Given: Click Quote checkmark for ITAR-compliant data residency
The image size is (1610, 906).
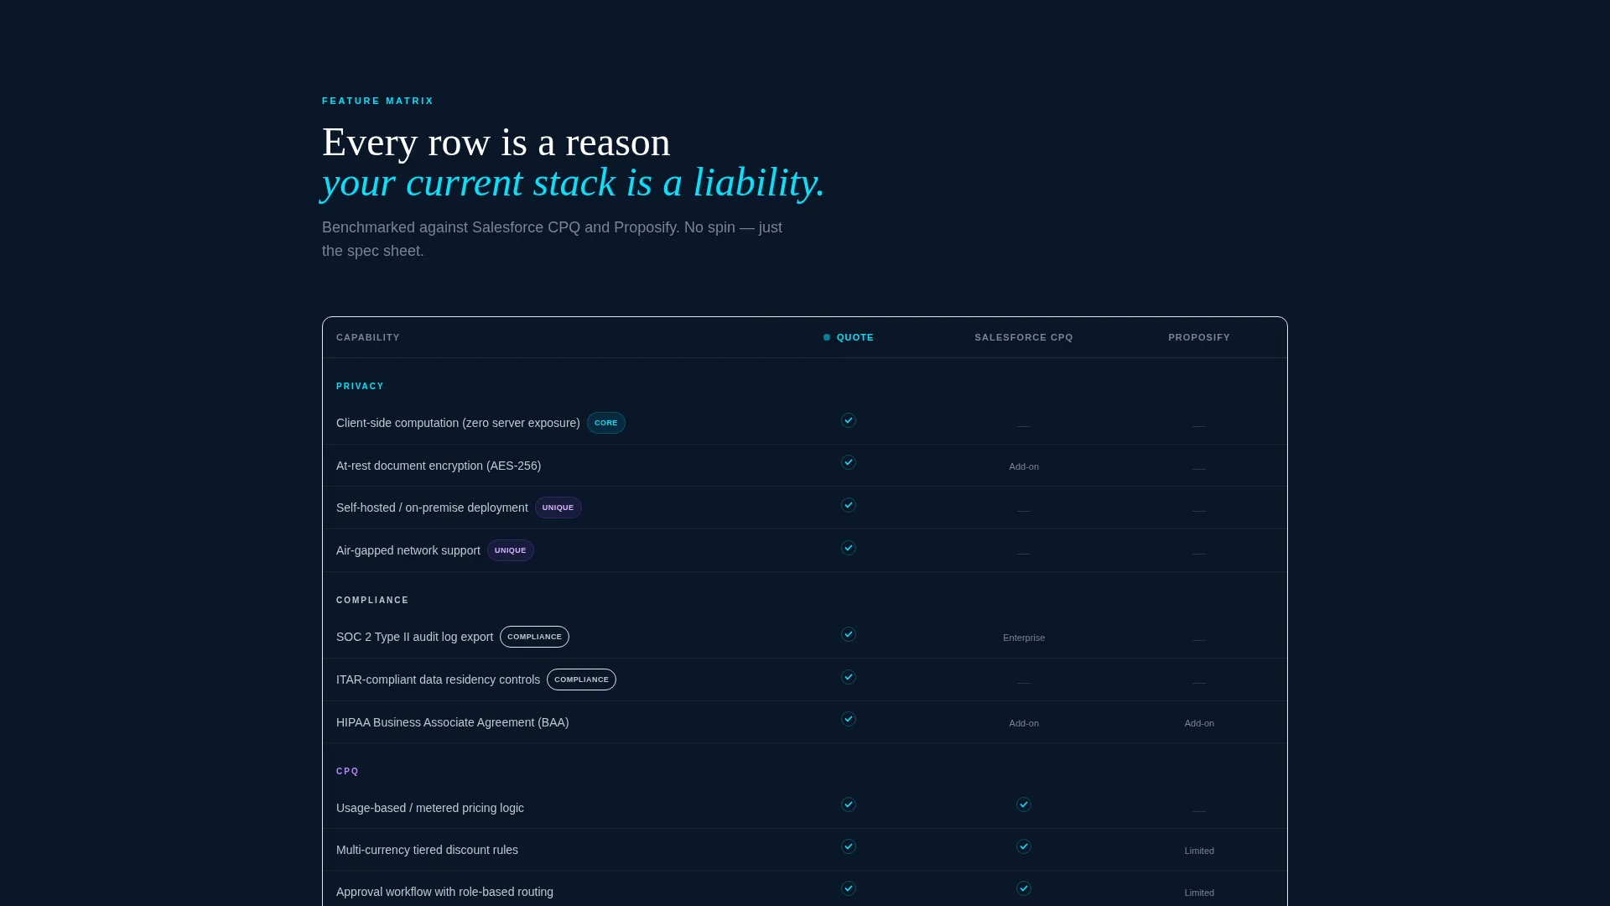Looking at the screenshot, I should (x=849, y=677).
